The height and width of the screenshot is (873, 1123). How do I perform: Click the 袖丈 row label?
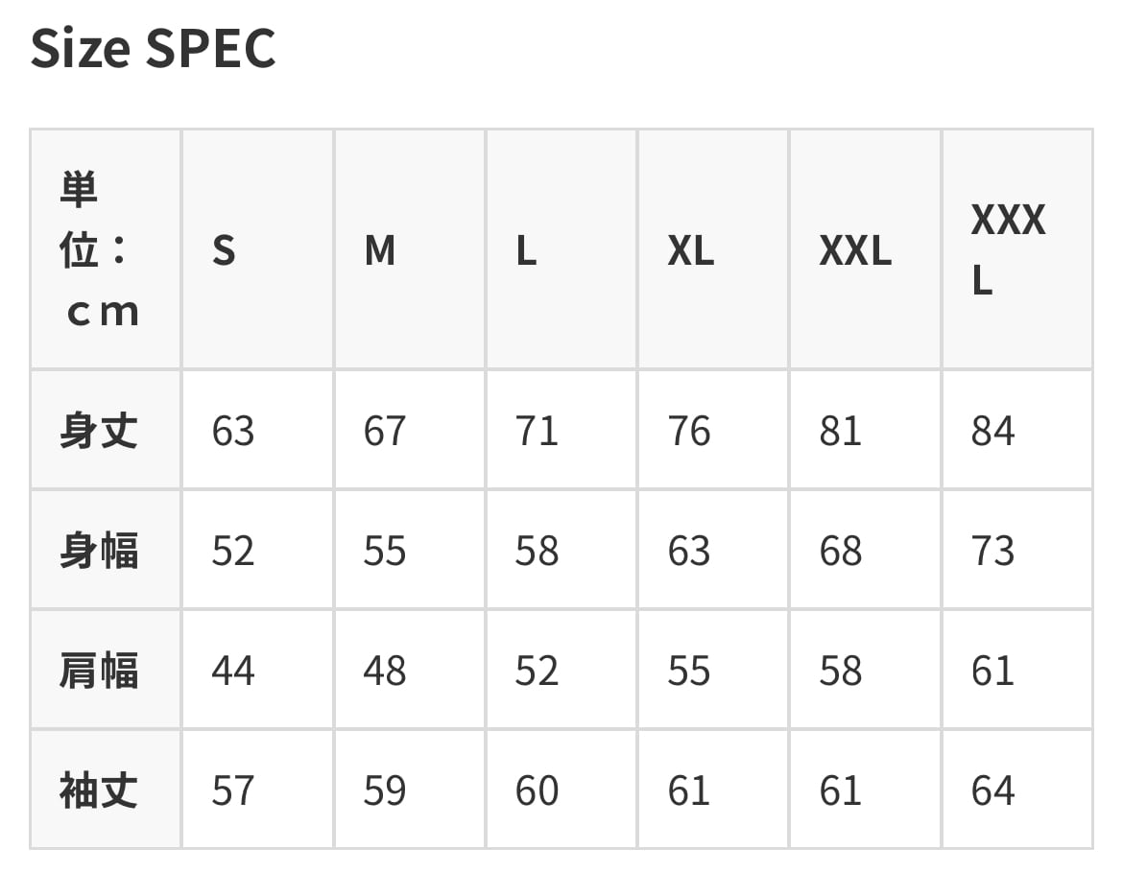(99, 790)
